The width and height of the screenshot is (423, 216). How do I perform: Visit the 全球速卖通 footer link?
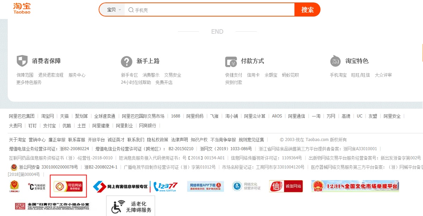[x=105, y=116]
